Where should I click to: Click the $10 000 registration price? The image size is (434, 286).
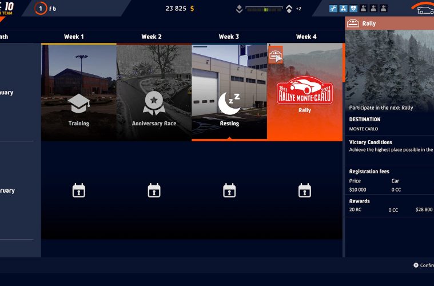(x=357, y=190)
